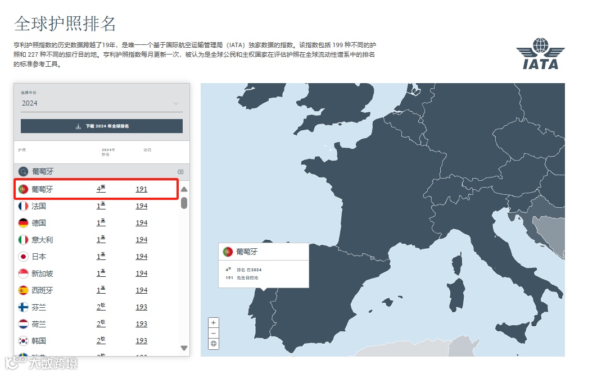The height and width of the screenshot is (374, 597).
Task: Select the 新加坡 row name
Action: (x=42, y=273)
